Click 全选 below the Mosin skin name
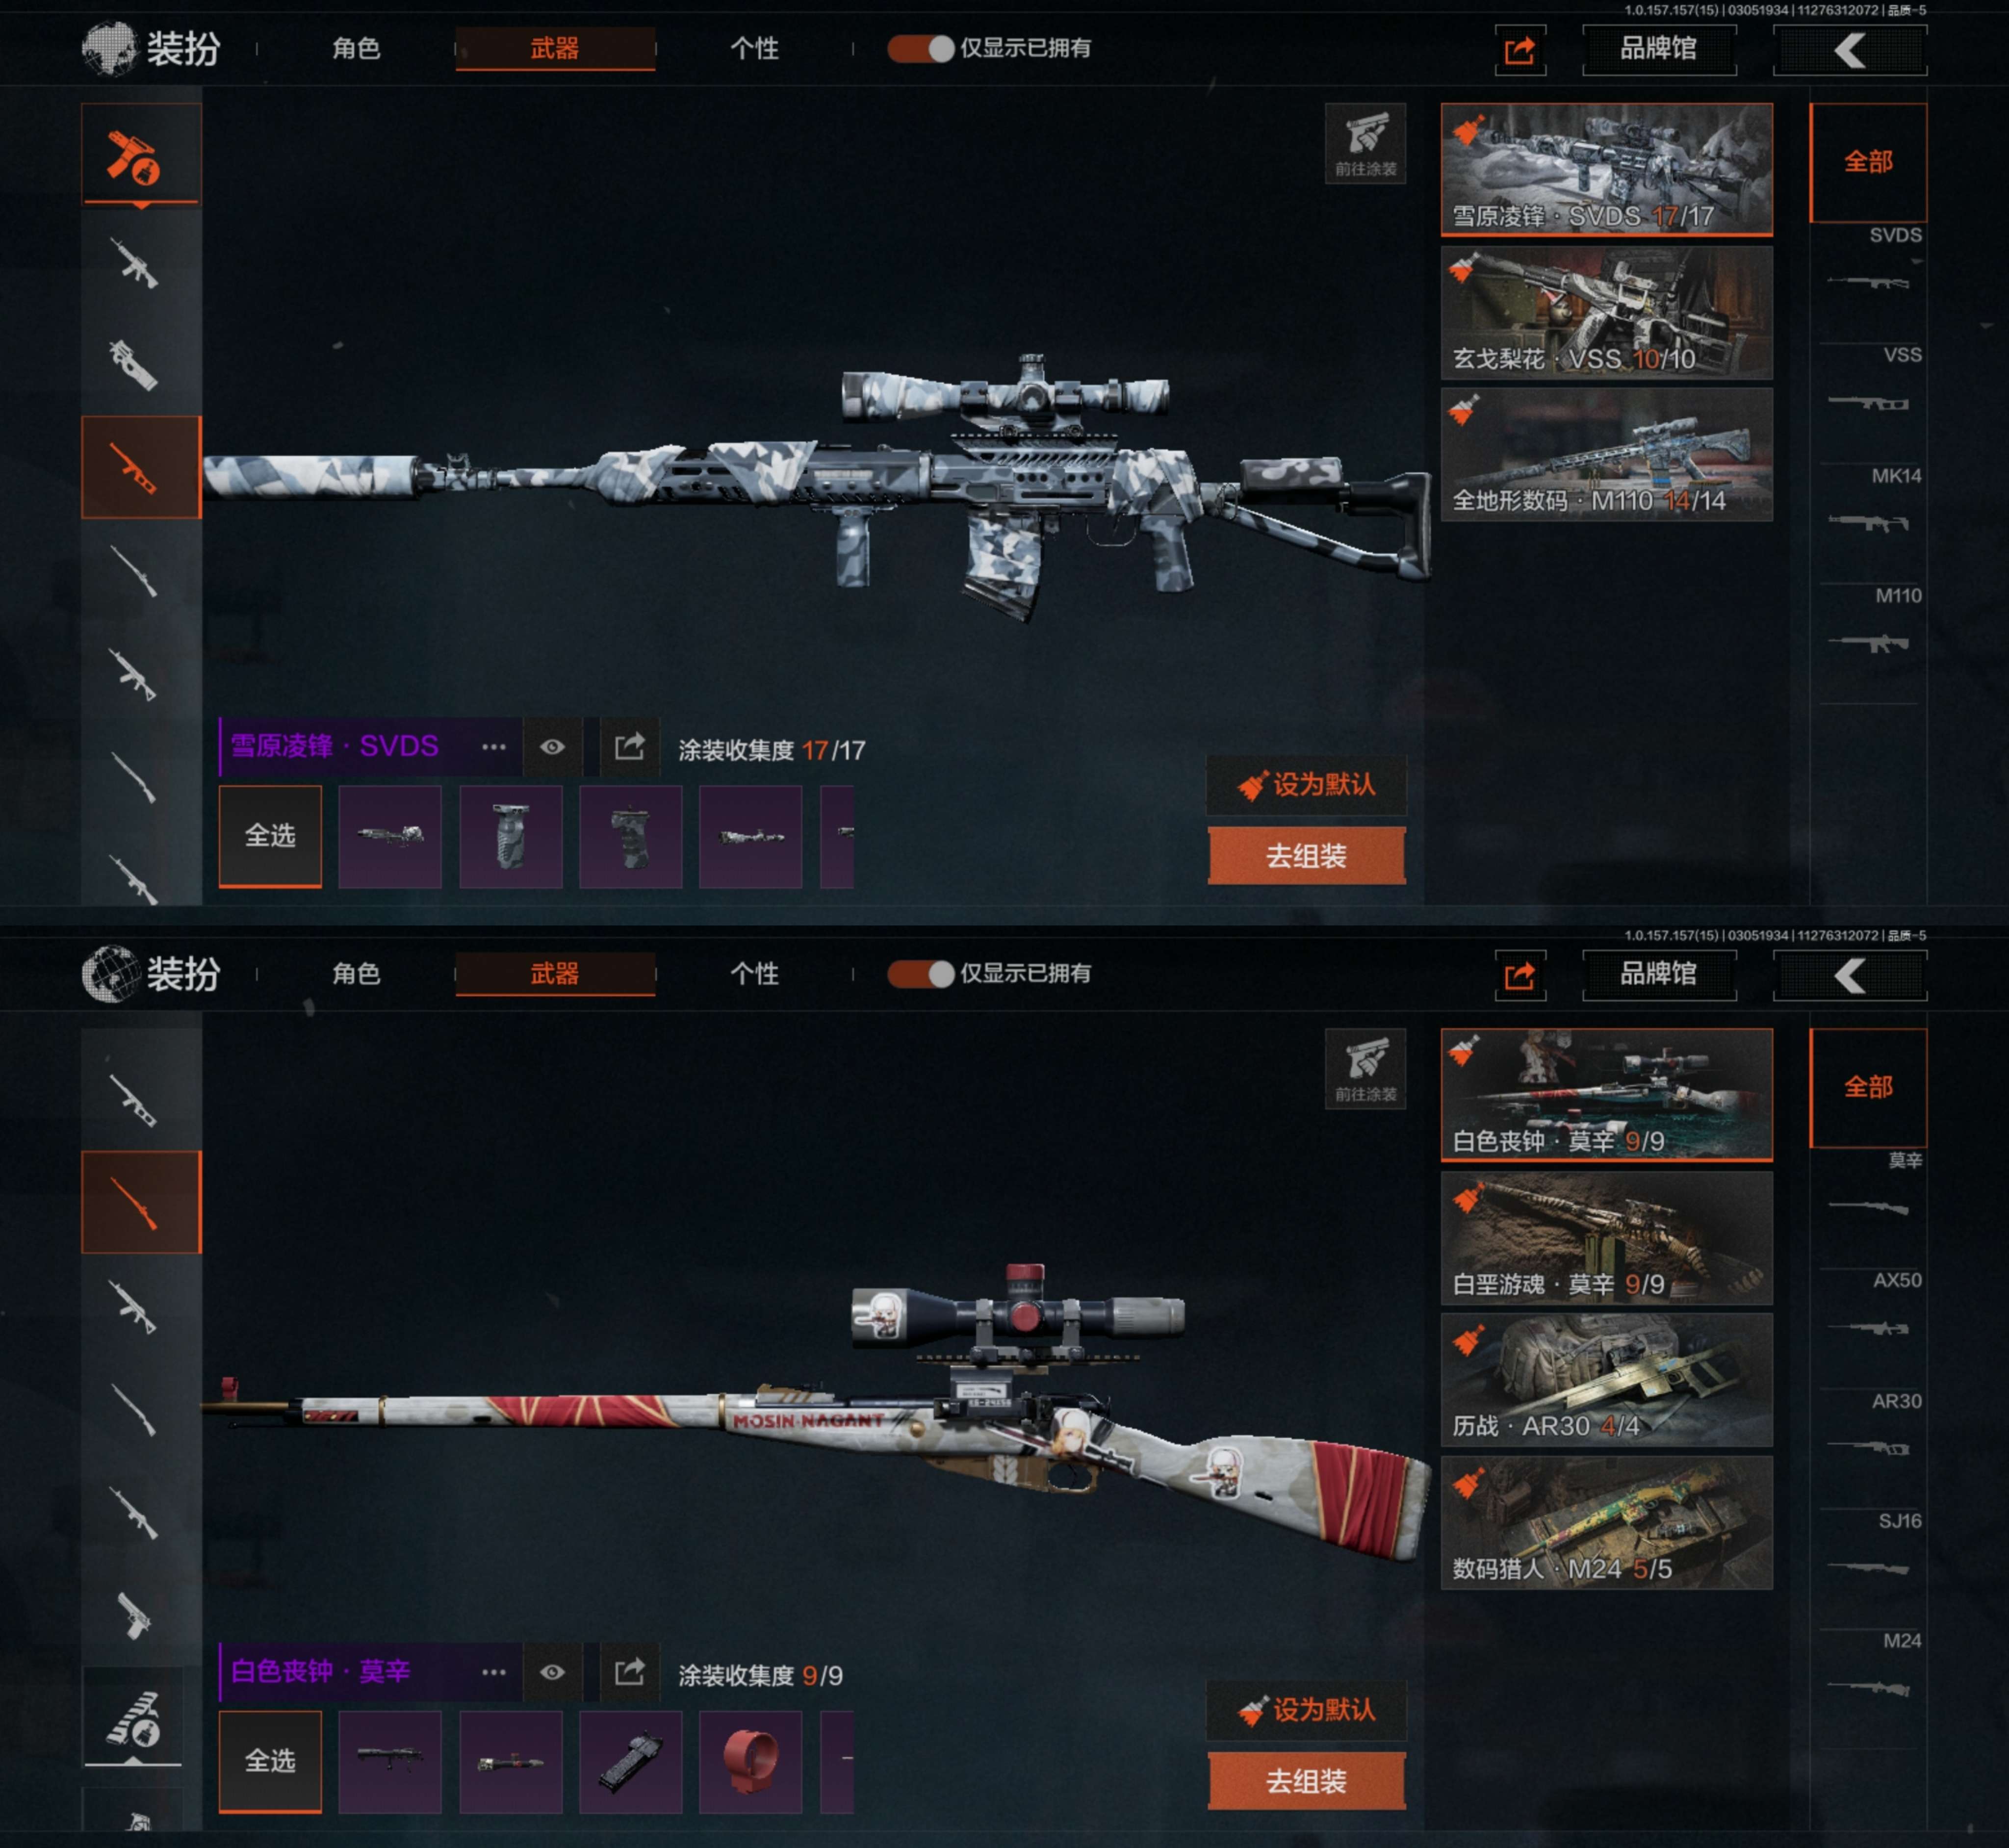The height and width of the screenshot is (1848, 2009). 270,1762
